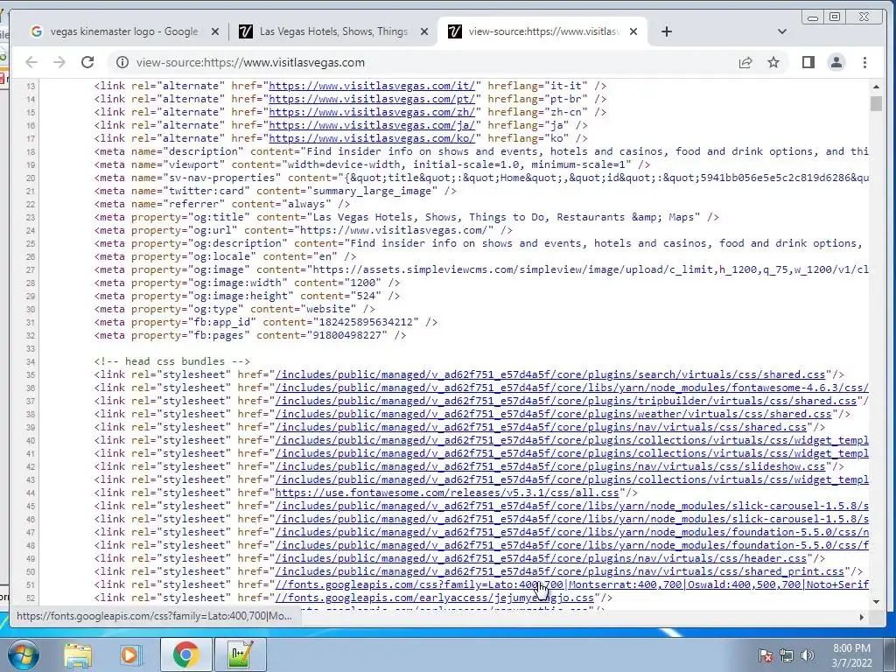Open the visitlasvegas.com/pt/ alternate link

click(372, 99)
